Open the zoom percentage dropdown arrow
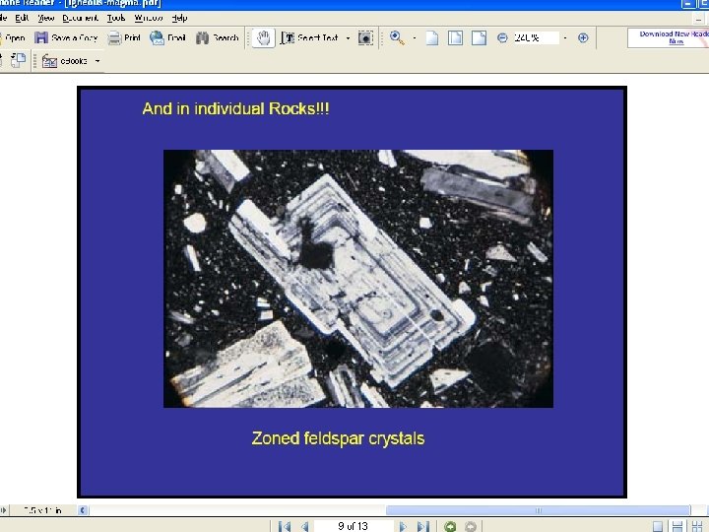This screenshot has height=532, width=709. 565,38
